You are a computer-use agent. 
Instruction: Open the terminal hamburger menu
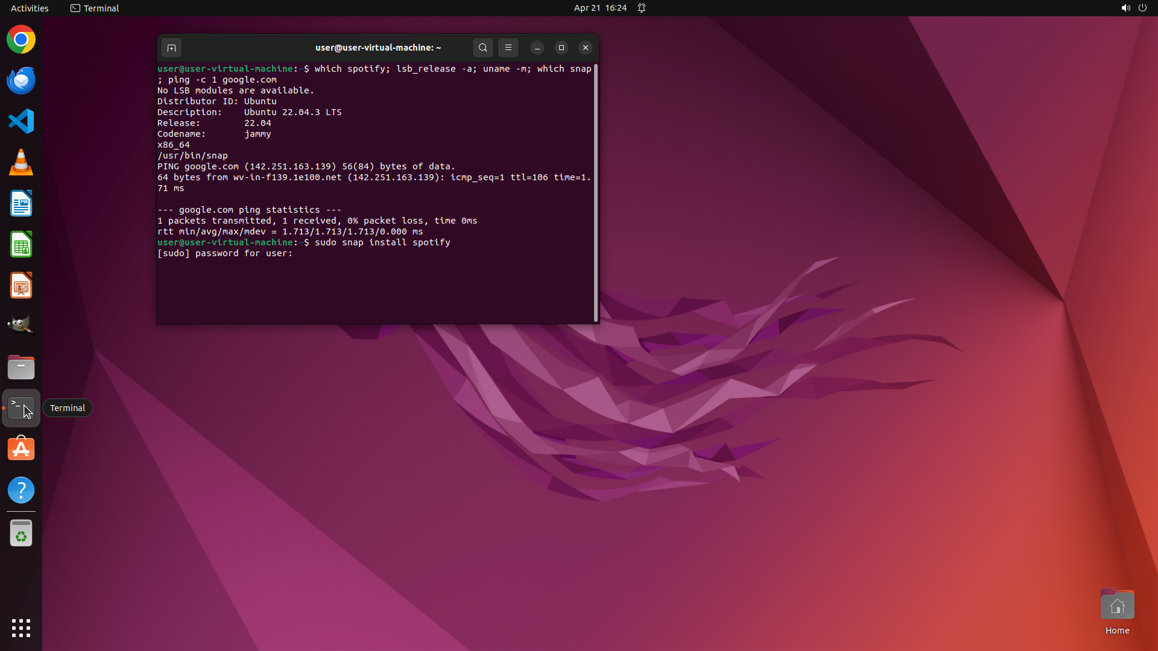508,48
